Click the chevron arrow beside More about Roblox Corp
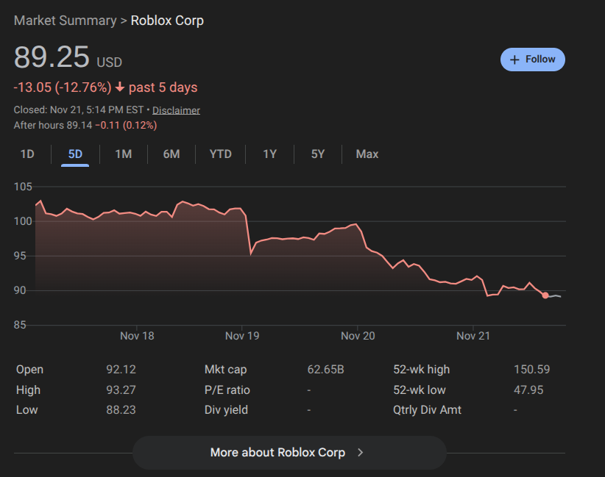Viewport: 605px width, 477px height. point(361,452)
